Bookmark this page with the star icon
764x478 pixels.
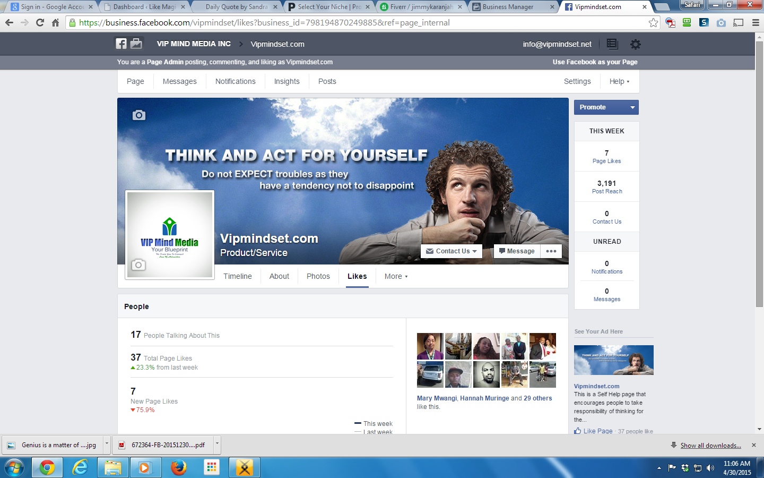point(653,22)
